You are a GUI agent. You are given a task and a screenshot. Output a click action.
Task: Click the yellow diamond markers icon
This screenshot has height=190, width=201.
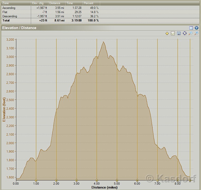coord(167,34)
